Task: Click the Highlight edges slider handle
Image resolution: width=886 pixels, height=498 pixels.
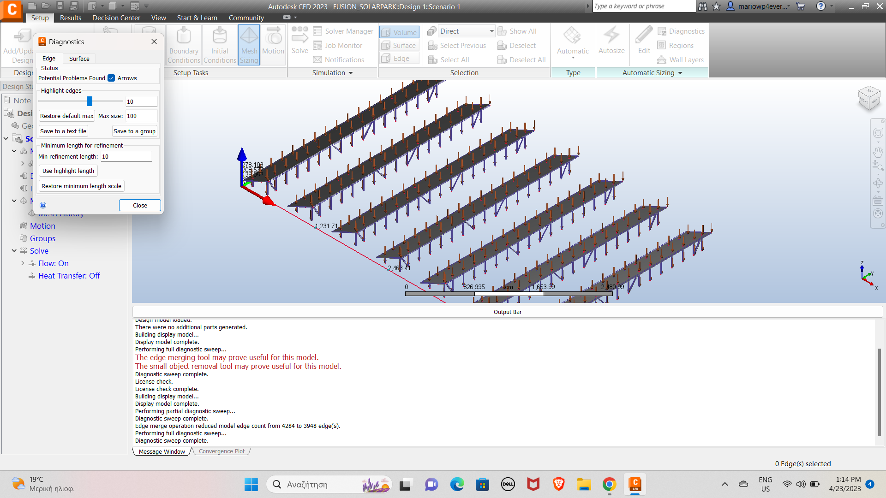Action: (x=90, y=101)
